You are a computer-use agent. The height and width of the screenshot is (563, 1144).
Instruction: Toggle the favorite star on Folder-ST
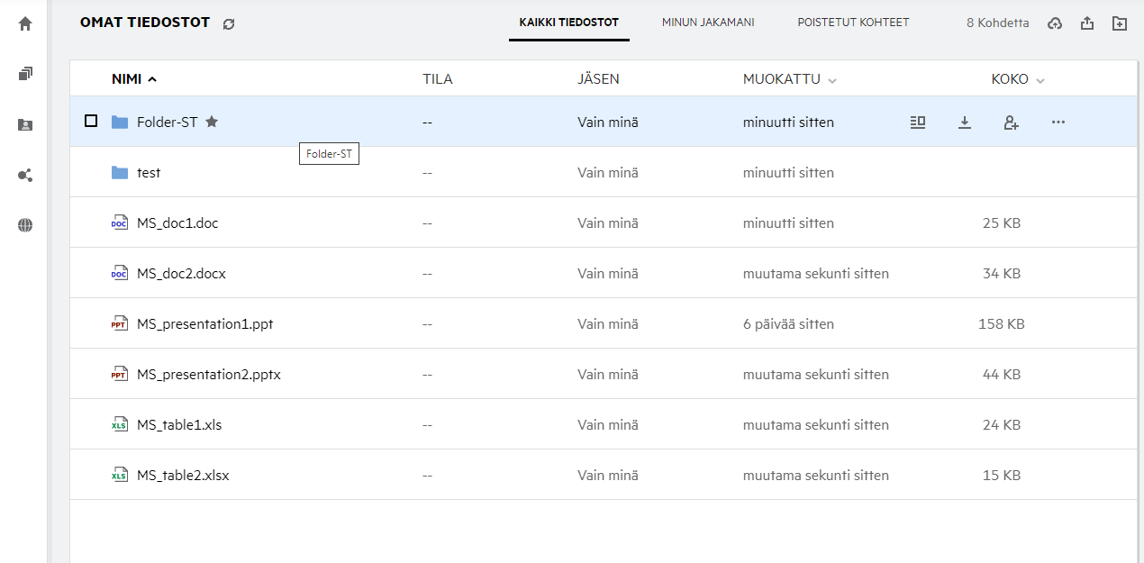pos(212,122)
